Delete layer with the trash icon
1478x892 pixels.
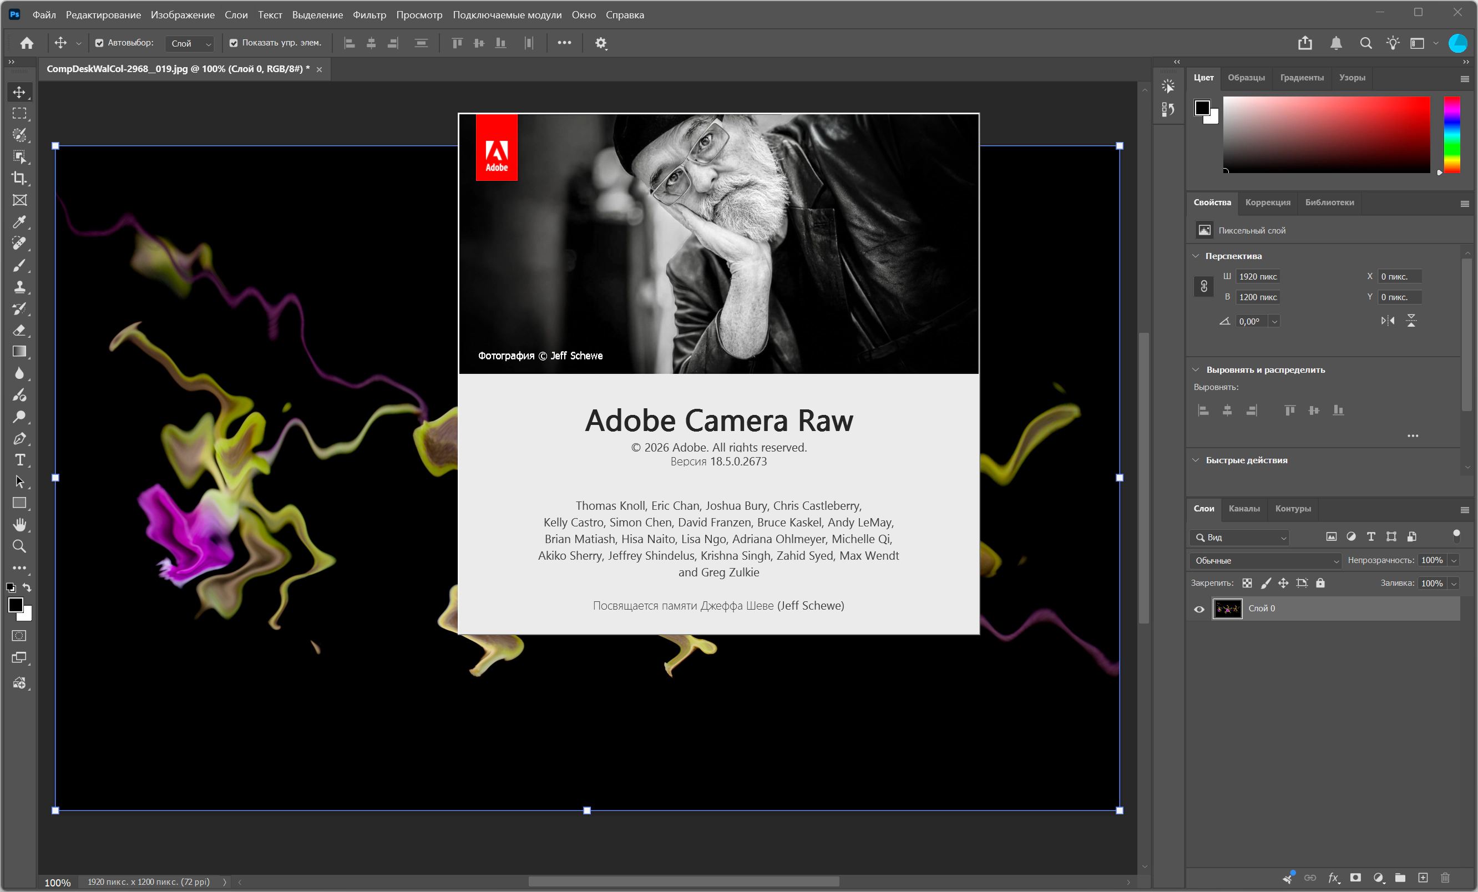(x=1446, y=878)
